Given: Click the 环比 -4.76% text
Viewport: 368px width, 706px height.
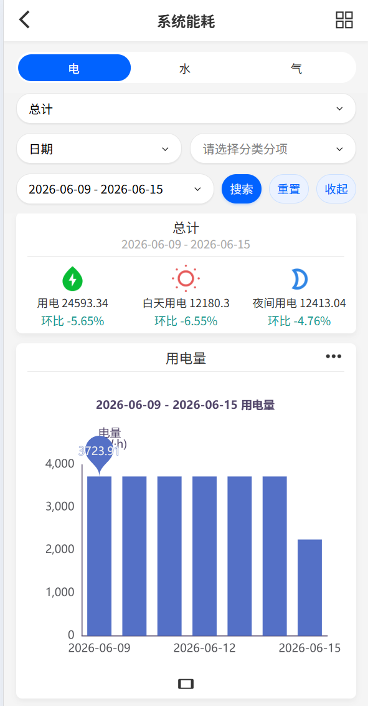Looking at the screenshot, I should point(300,321).
